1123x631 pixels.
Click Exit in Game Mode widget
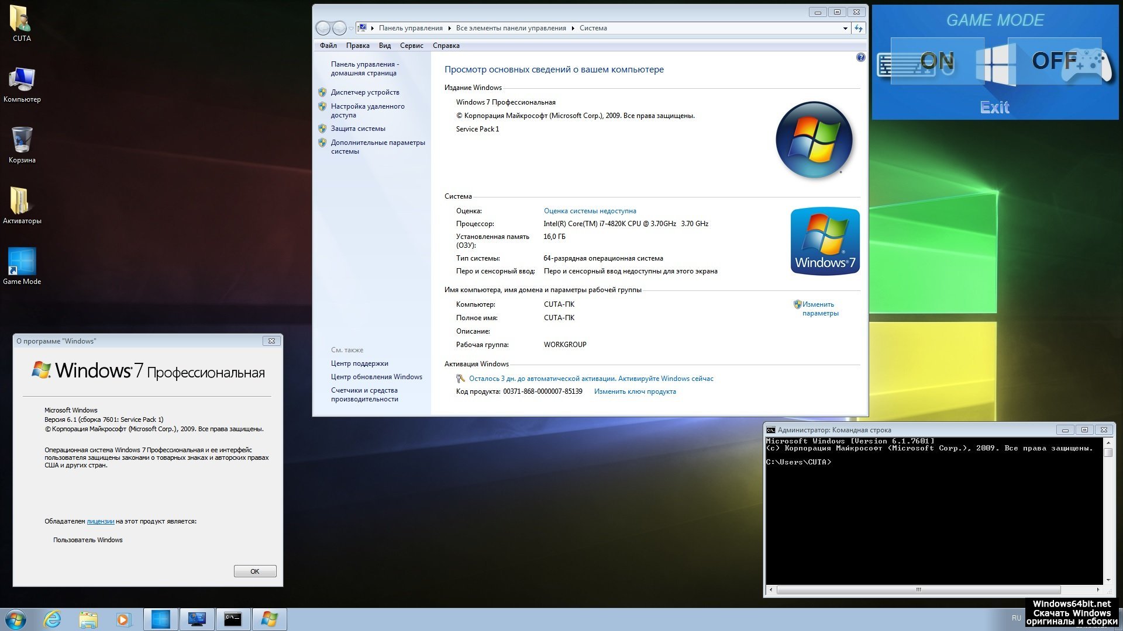pyautogui.click(x=994, y=108)
